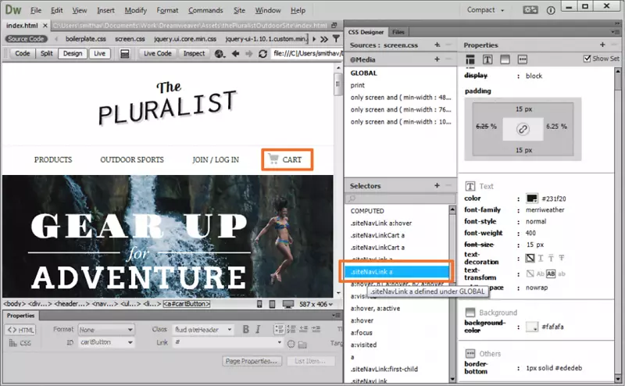The image size is (625, 386).
Task: Set text-decoration to none icon
Action: [x=530, y=258]
